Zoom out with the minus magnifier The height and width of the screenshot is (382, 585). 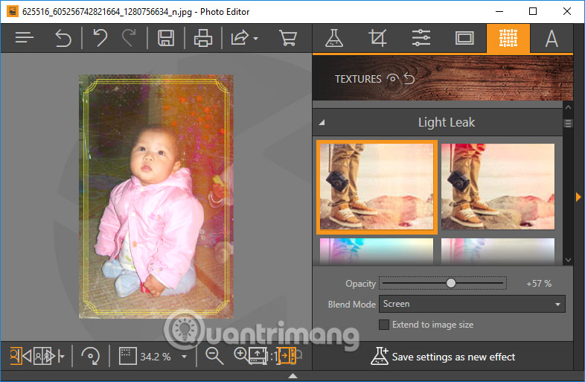tap(214, 356)
